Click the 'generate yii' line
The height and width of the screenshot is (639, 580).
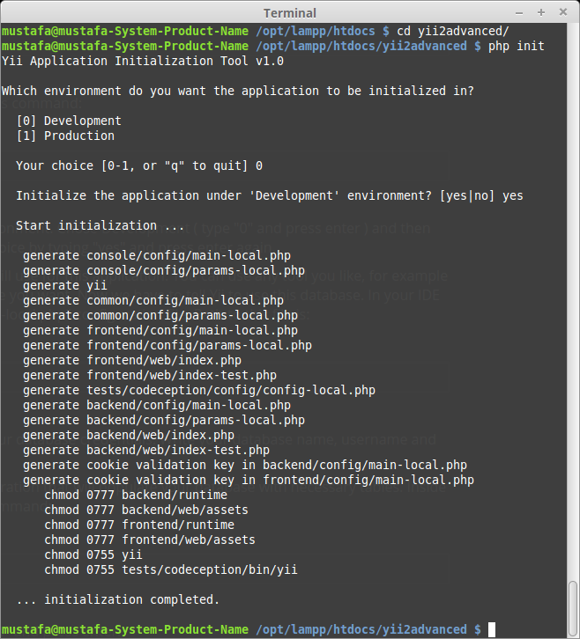click(65, 286)
